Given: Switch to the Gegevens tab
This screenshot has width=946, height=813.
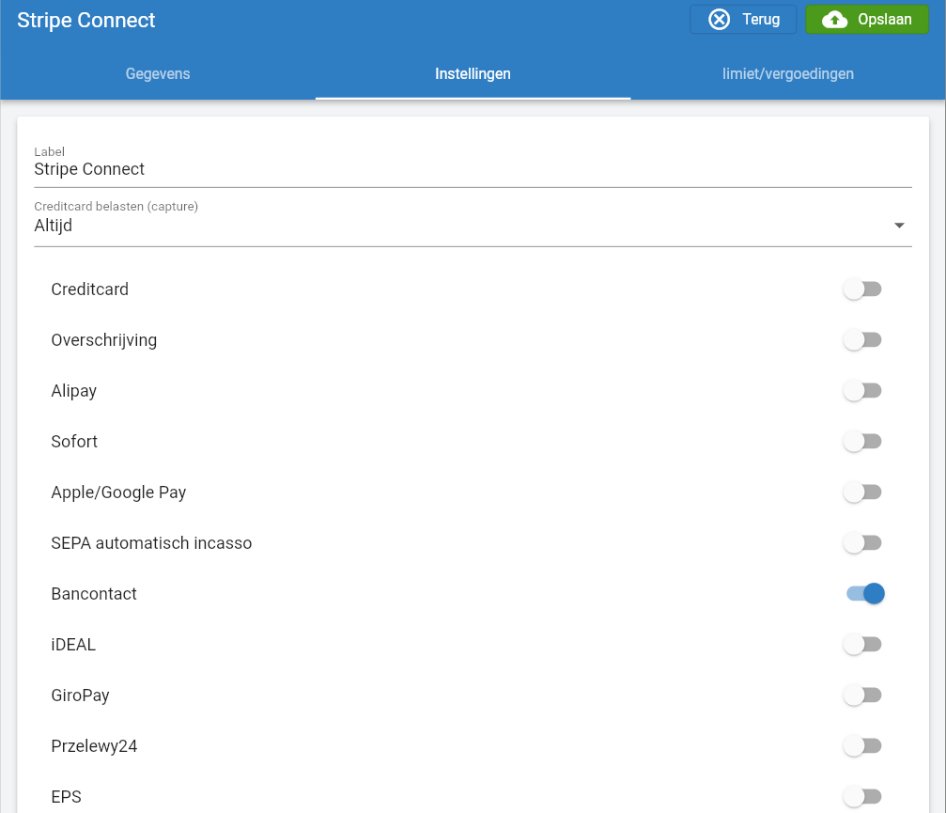Looking at the screenshot, I should pos(158,73).
